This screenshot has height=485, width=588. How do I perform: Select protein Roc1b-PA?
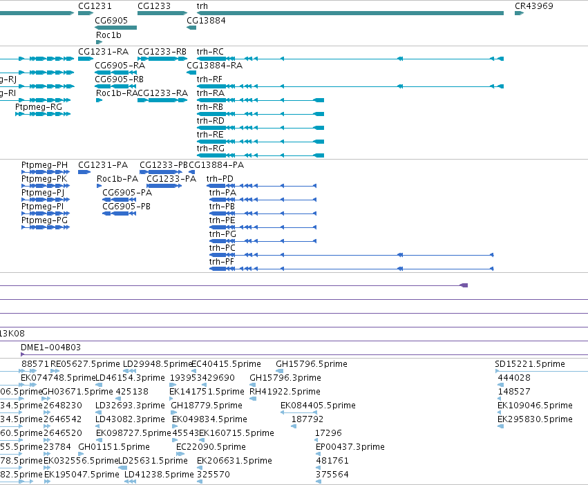tap(99, 186)
